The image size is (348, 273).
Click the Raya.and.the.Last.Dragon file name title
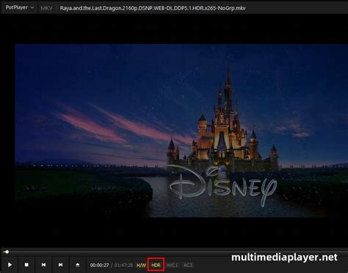(x=153, y=8)
